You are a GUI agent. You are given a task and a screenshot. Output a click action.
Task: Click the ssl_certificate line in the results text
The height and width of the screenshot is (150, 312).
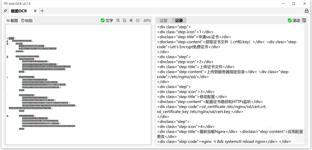[211, 107]
